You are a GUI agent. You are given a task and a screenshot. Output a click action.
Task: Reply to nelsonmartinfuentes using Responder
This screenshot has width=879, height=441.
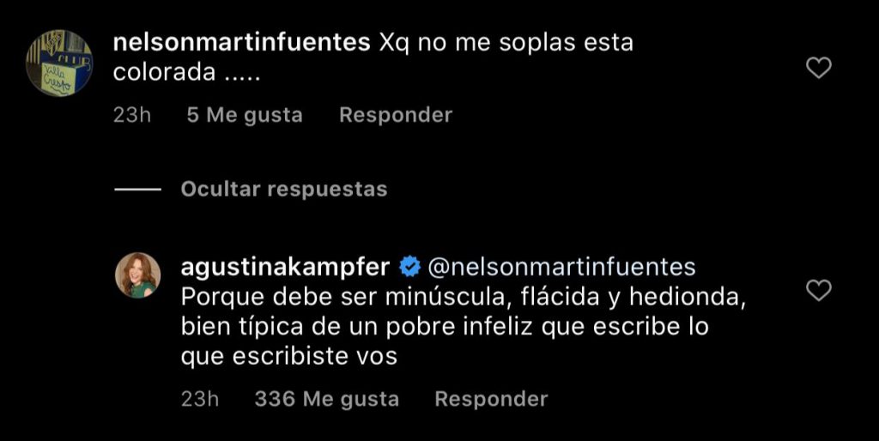[x=395, y=115]
